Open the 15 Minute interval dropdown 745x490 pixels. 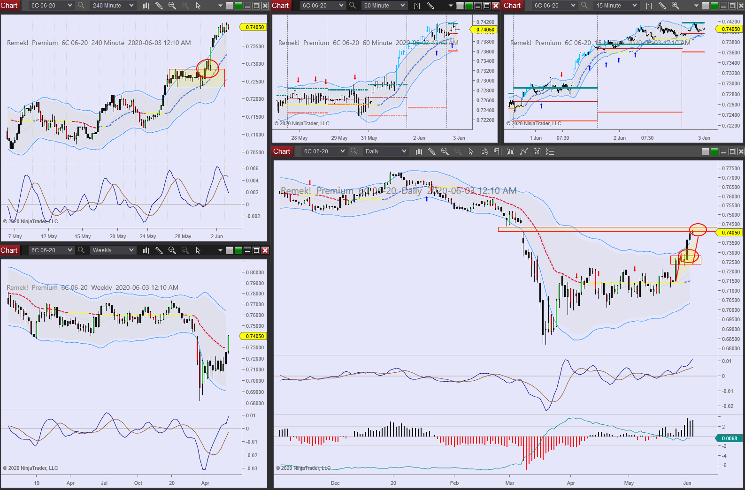tap(616, 6)
